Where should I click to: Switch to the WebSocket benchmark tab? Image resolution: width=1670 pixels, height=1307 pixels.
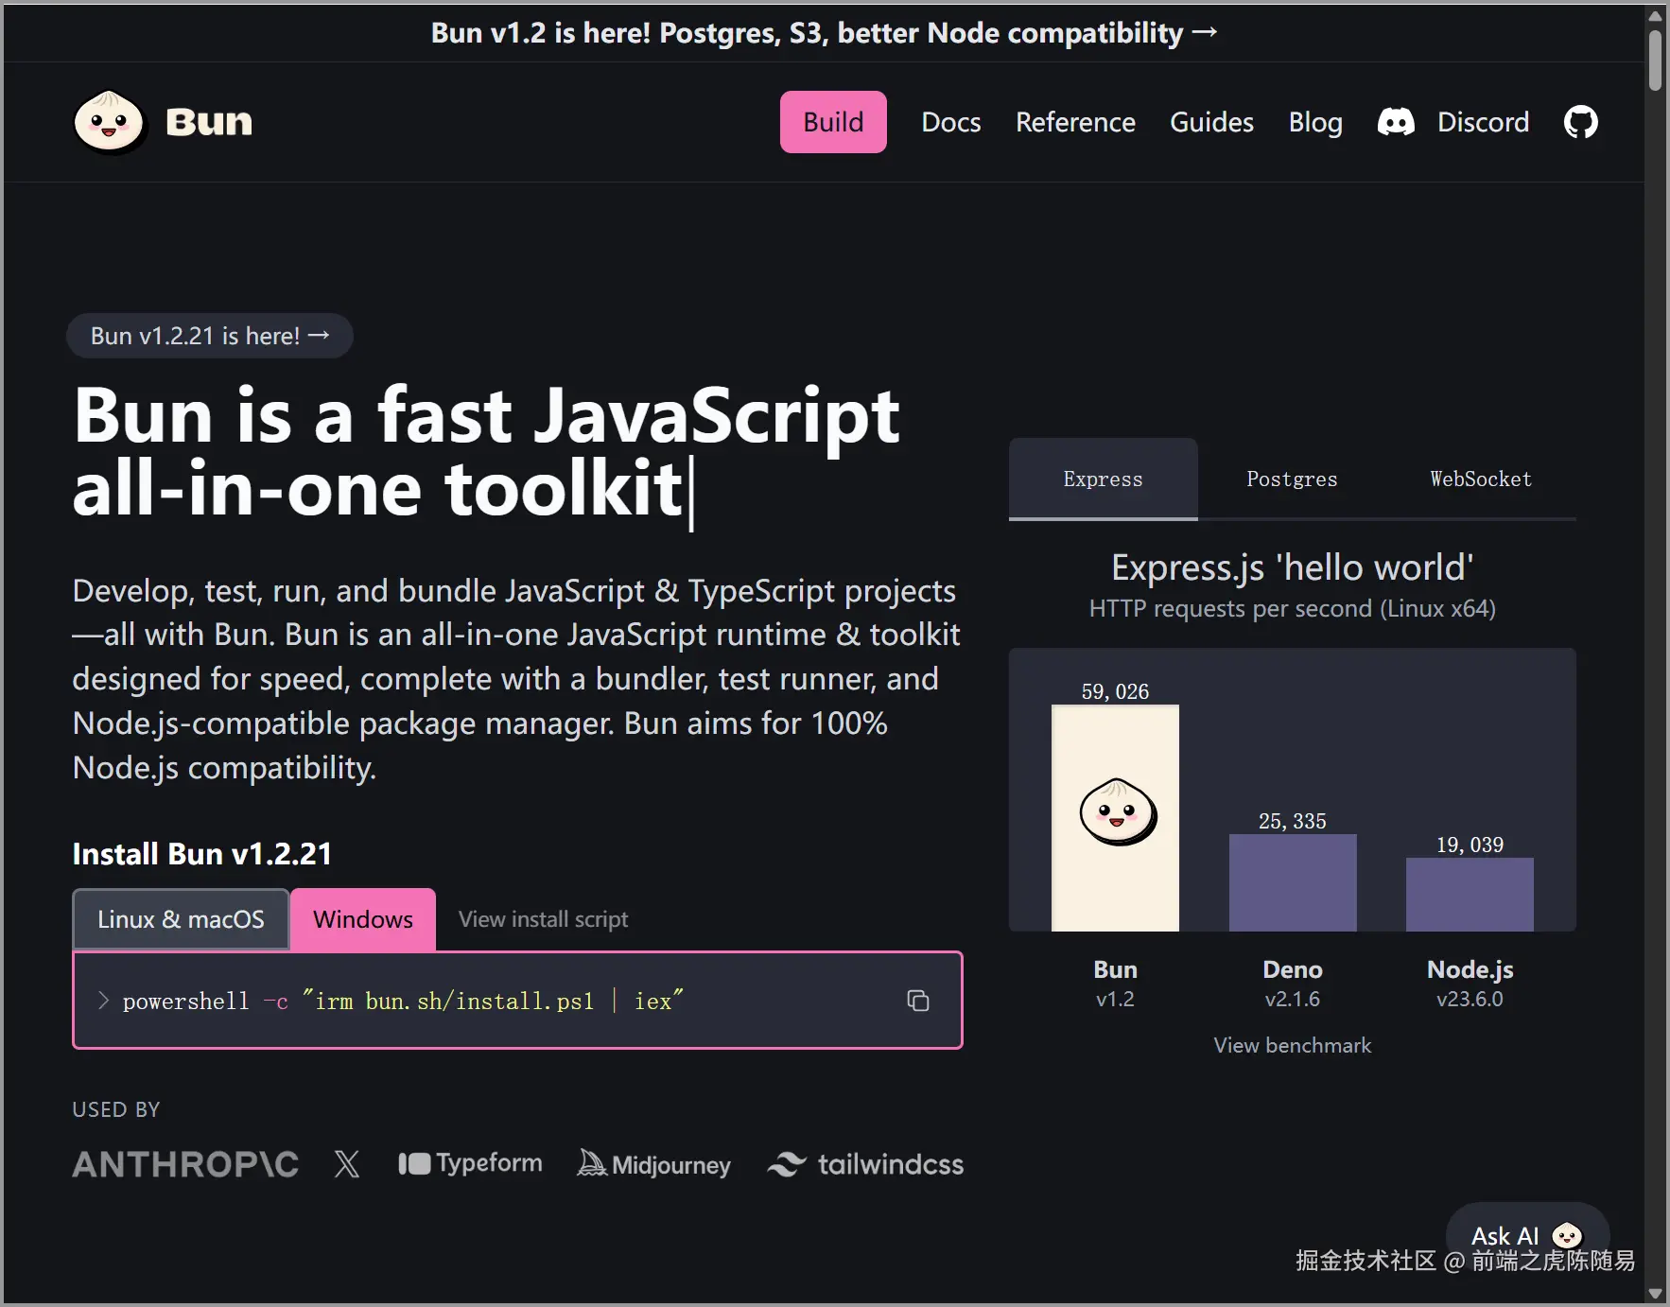1481,479
